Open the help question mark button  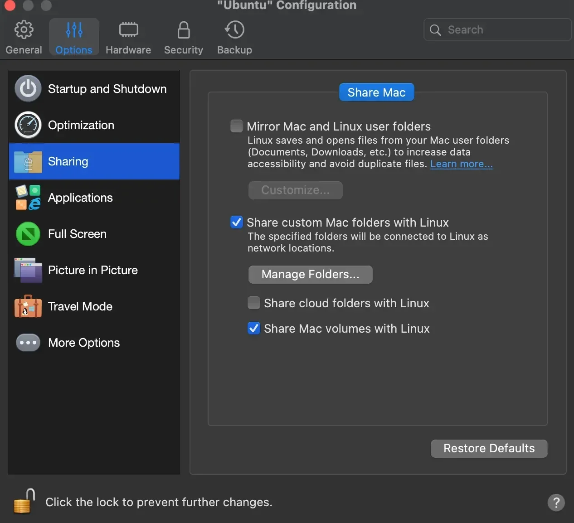(556, 502)
